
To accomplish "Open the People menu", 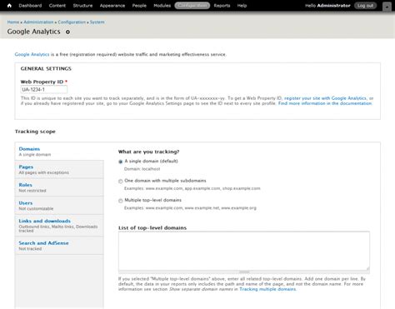I will pos(139,6).
